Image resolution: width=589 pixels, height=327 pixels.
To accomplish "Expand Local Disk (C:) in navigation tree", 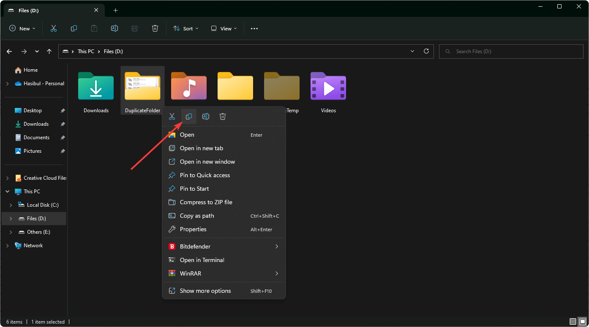I will 11,205.
